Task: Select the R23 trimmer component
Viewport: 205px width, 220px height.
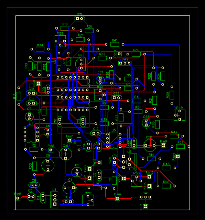Action: pyautogui.click(x=60, y=41)
